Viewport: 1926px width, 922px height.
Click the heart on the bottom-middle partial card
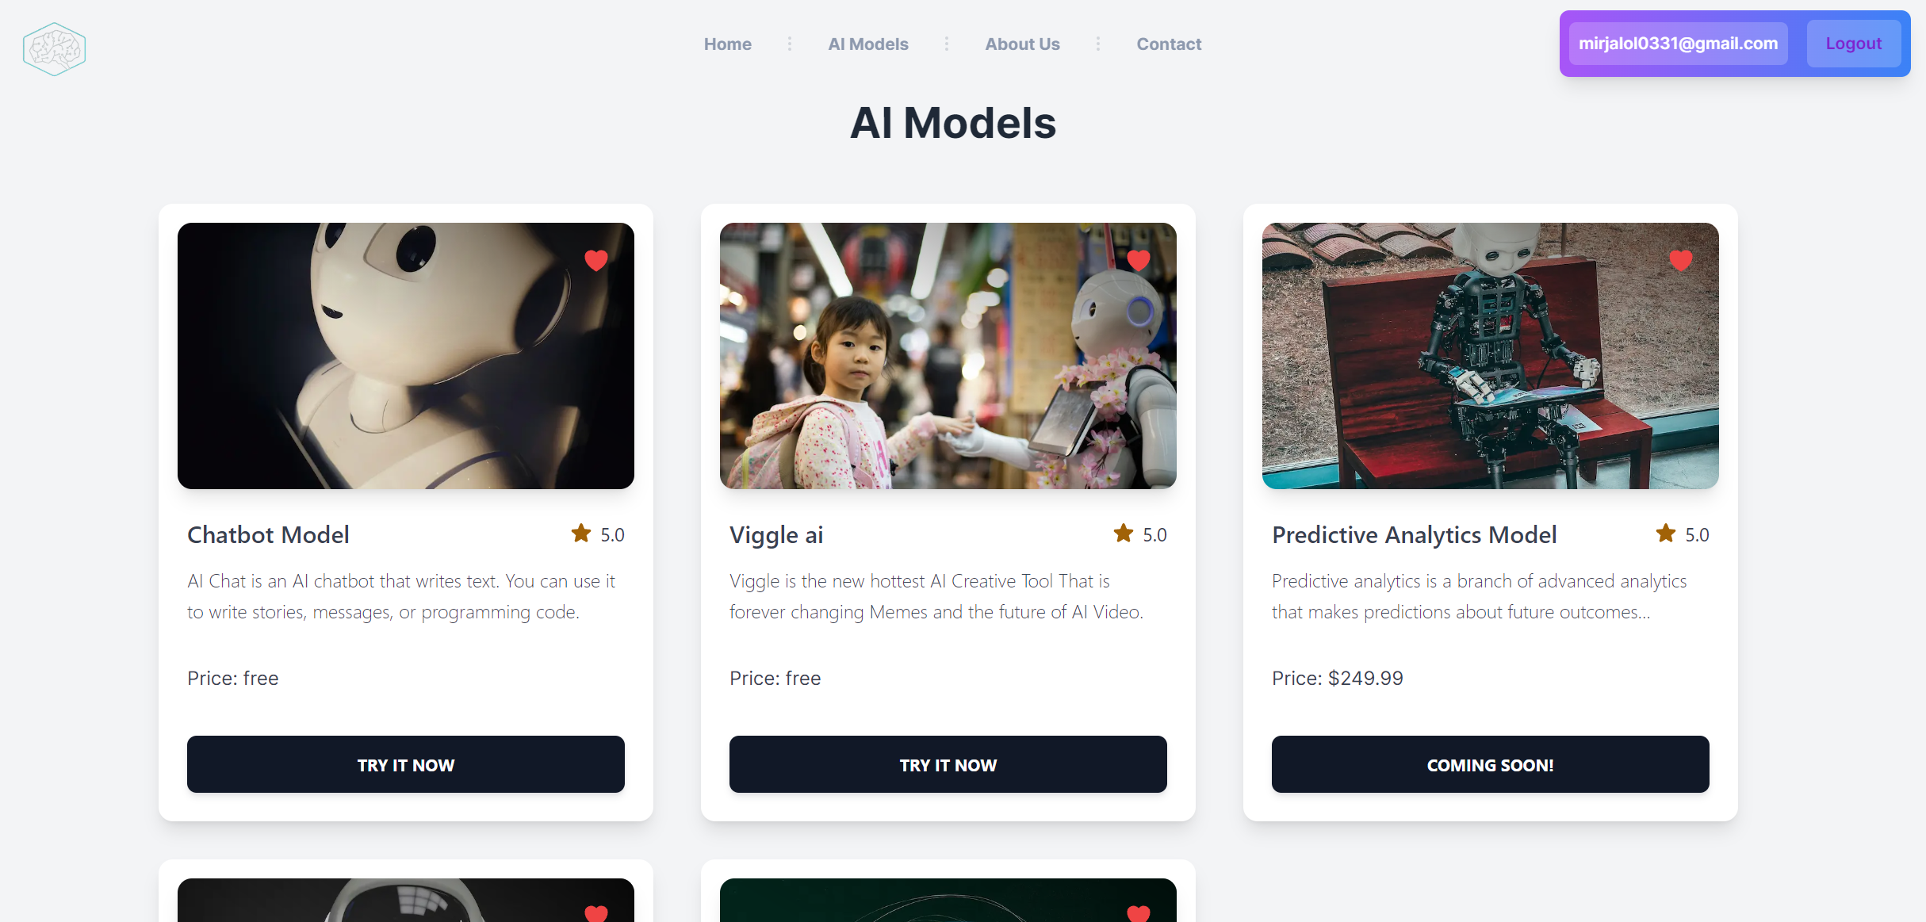[x=1139, y=913]
